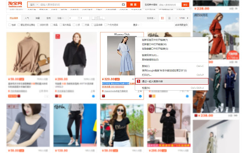Image resolution: width=245 pixels, height=153 pixels.
Task: Tick the return shipping insurance checkbox
Action: click(19, 25)
